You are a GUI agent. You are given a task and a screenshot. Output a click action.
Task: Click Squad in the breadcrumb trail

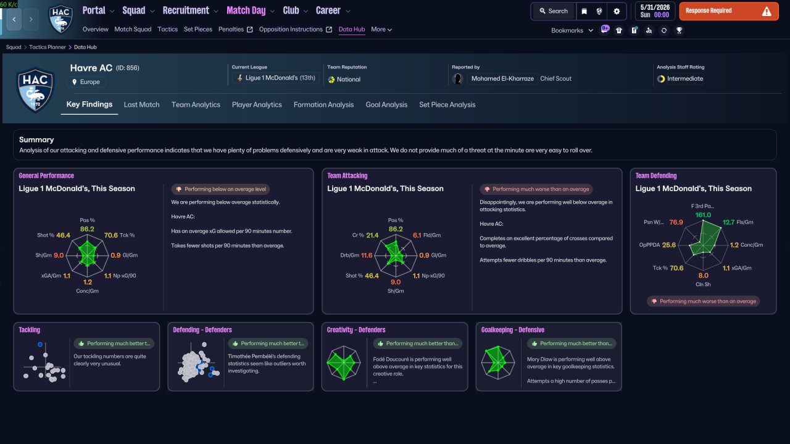tap(14, 47)
